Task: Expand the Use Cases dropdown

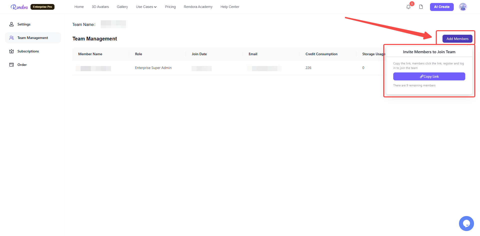Action: pyautogui.click(x=146, y=7)
